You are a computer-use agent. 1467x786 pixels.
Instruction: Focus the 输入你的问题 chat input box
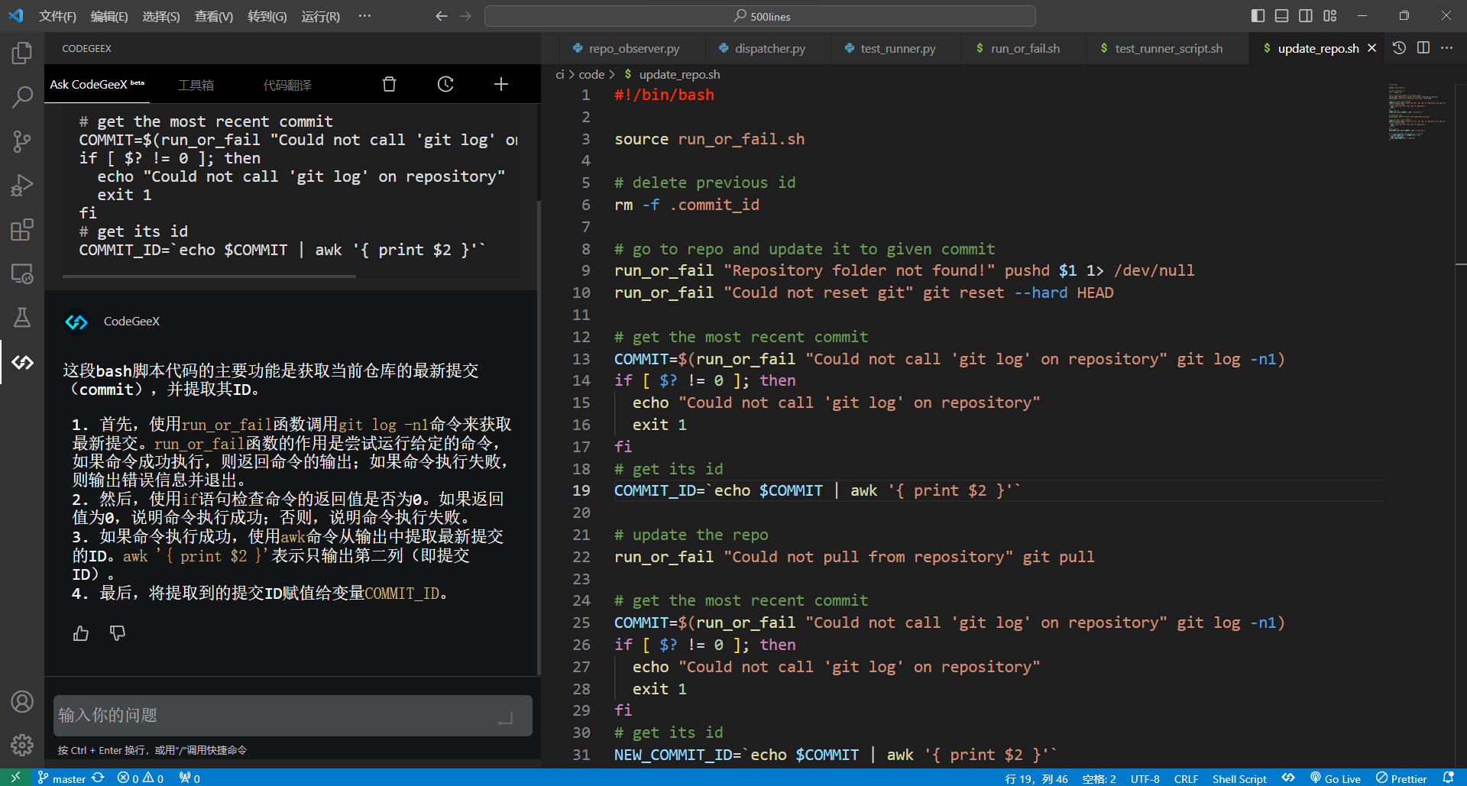coord(275,716)
